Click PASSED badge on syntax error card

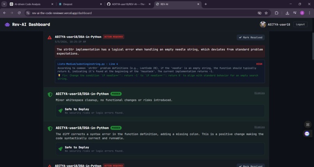[116, 128]
